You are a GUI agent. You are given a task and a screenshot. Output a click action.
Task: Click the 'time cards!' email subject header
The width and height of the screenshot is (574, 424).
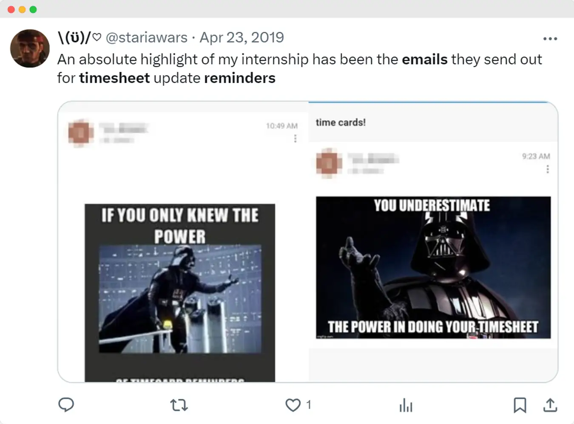tap(341, 122)
